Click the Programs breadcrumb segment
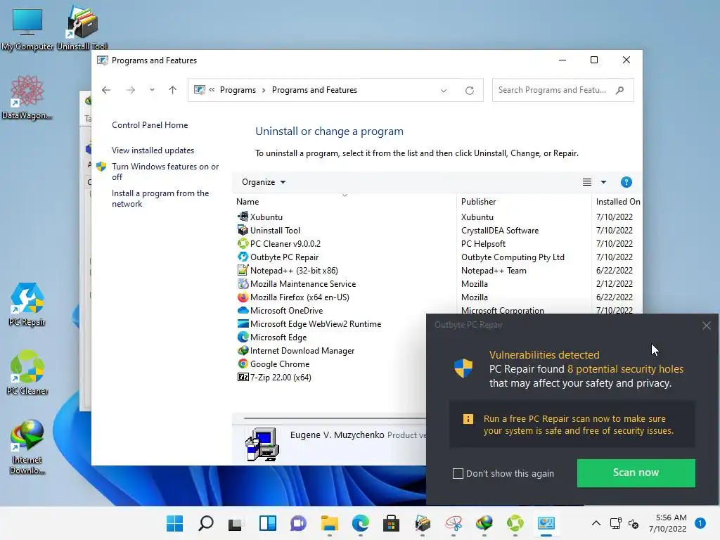The height and width of the screenshot is (540, 720). click(238, 90)
